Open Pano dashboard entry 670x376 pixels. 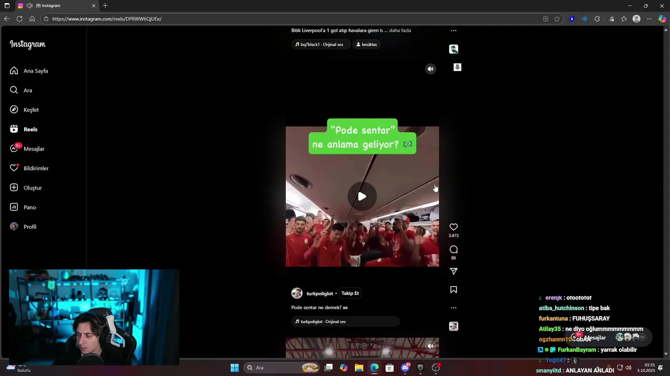point(23,207)
